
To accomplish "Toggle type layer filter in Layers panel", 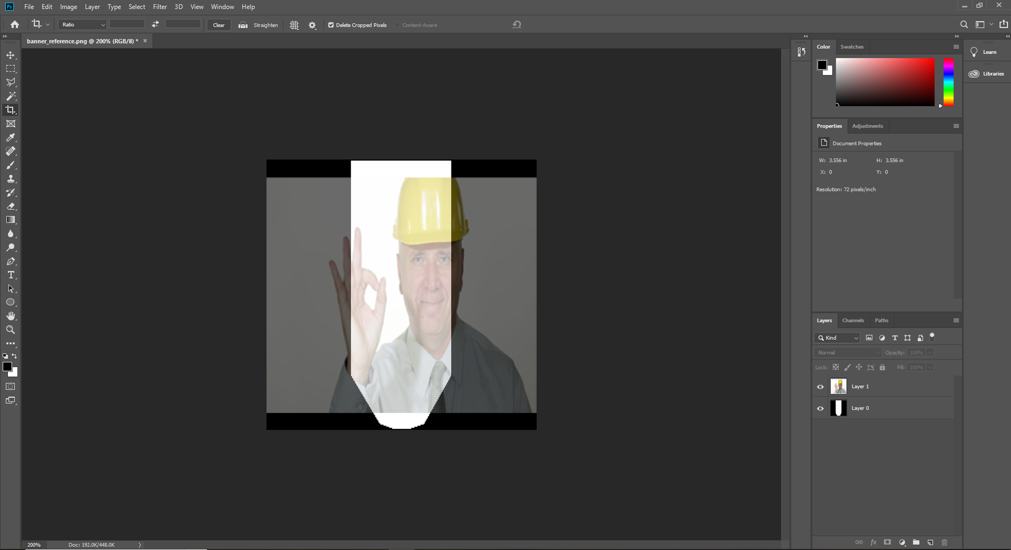I will click(x=895, y=338).
